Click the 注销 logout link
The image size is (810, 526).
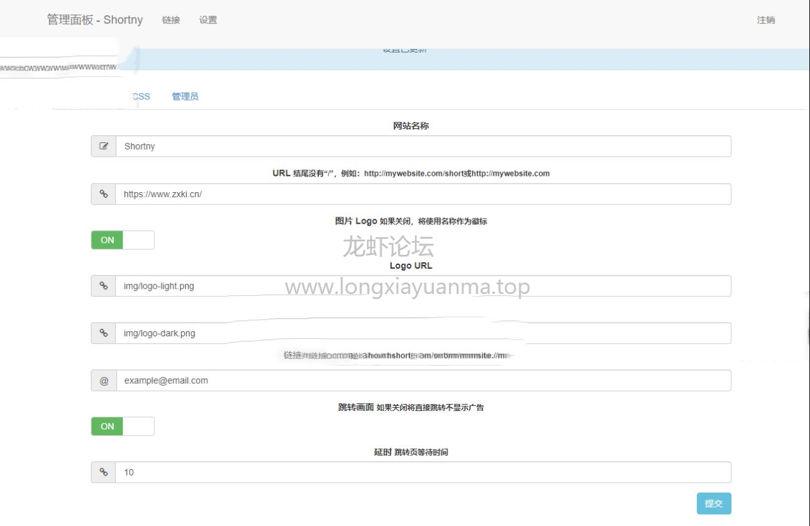[766, 20]
